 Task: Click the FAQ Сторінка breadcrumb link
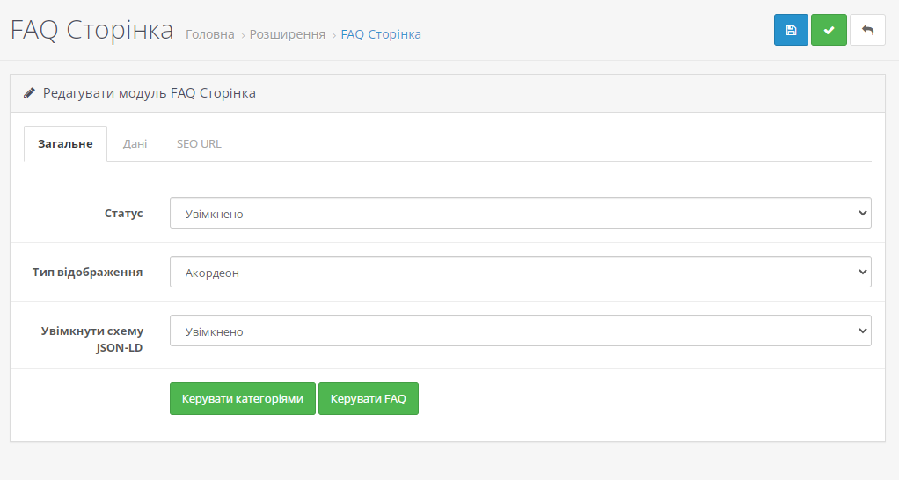click(x=381, y=34)
